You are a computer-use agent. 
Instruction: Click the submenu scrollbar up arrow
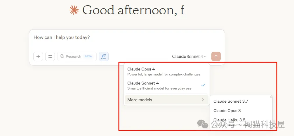[271, 97]
